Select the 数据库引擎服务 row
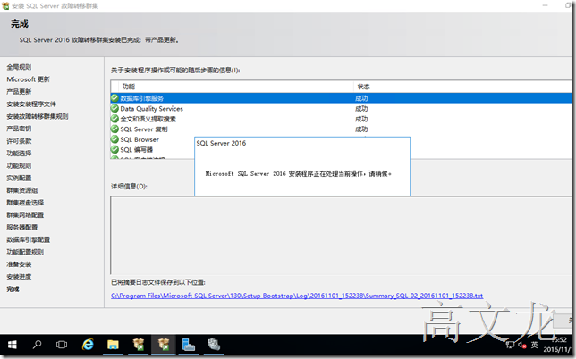Viewport: 576px width, 359px height. point(342,98)
